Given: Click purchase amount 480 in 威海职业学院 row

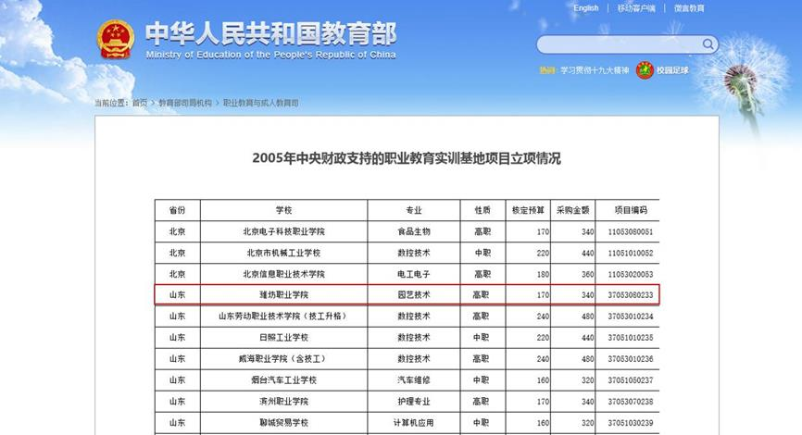Looking at the screenshot, I should (x=588, y=359).
